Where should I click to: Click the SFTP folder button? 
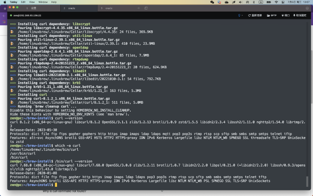point(272,15)
